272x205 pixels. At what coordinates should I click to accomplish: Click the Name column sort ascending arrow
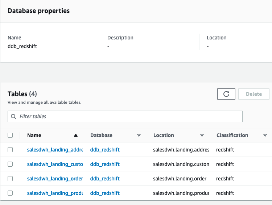pos(76,135)
